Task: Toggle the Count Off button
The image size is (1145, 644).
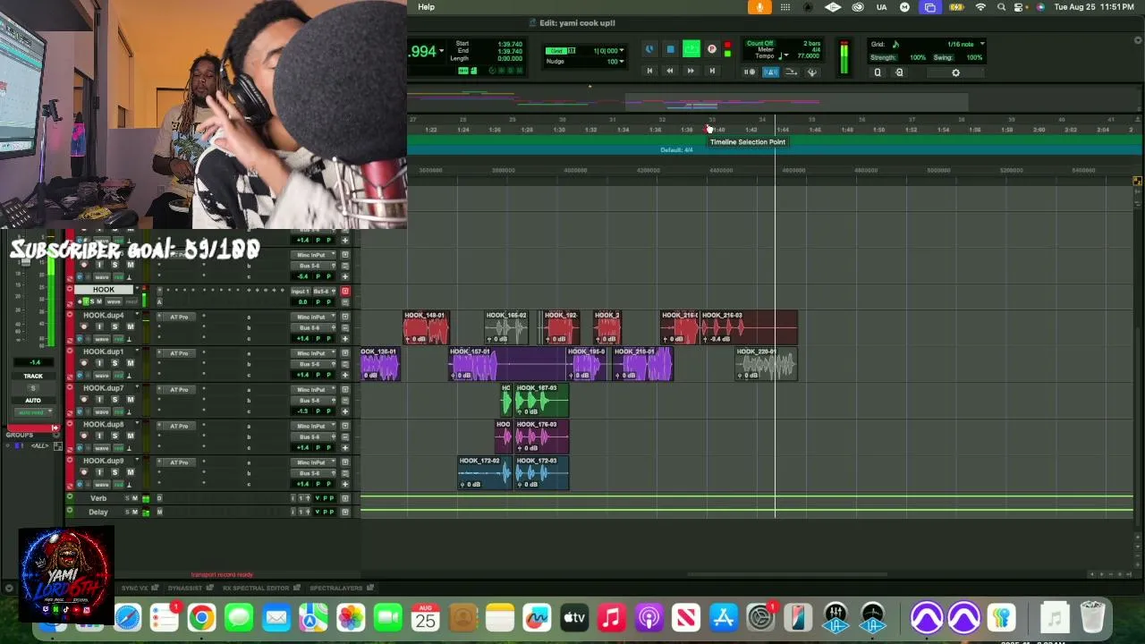Action: 759,43
